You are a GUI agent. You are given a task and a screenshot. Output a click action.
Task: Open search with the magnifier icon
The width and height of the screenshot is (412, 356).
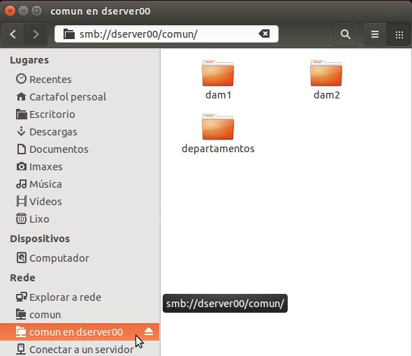coord(346,34)
